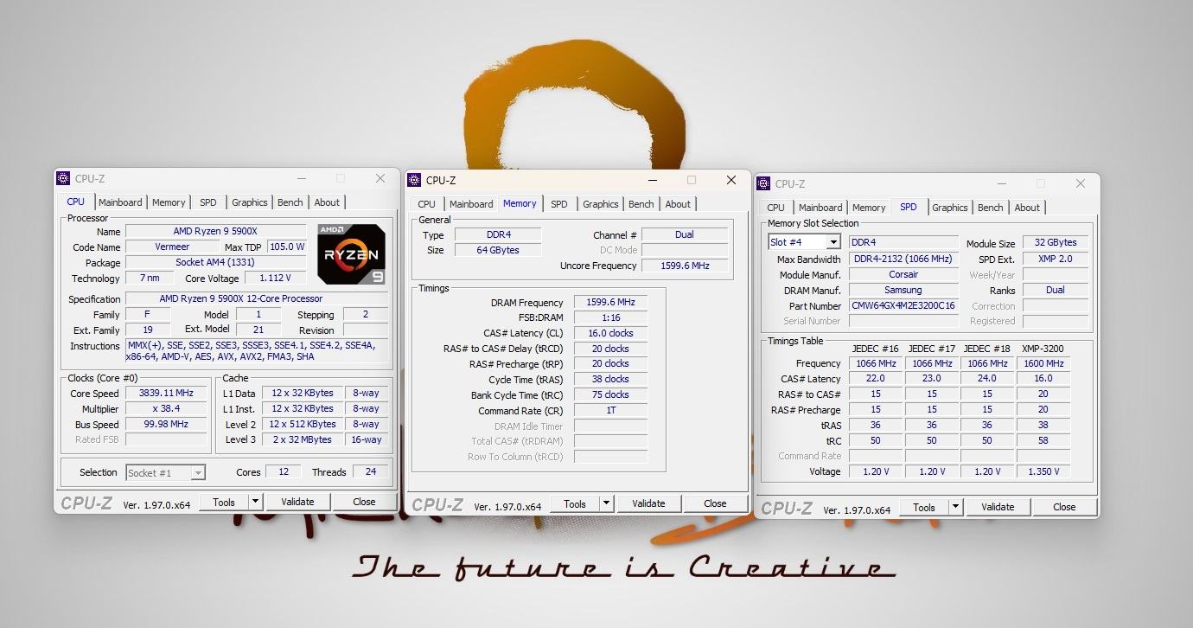The height and width of the screenshot is (628, 1193).
Task: Click the CAS# Latency 16.0 clocks value
Action: pyautogui.click(x=610, y=333)
